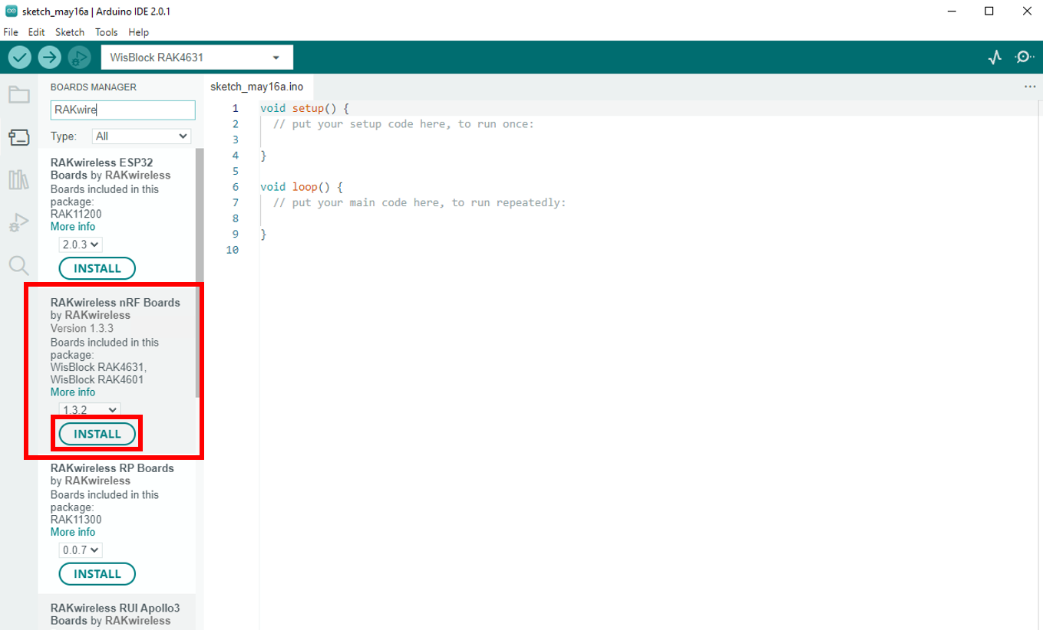Click the Upload arrow icon
Screen dimensions: 1043x630
pyautogui.click(x=49, y=57)
